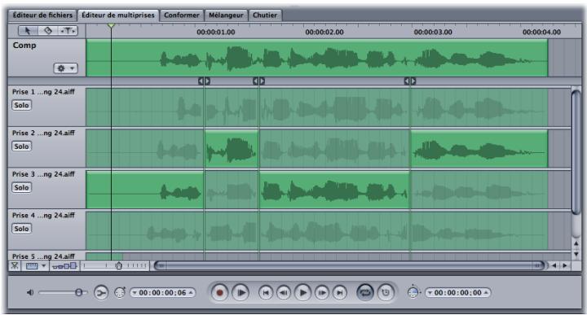Click the vertical takes scrollbar

(576, 152)
